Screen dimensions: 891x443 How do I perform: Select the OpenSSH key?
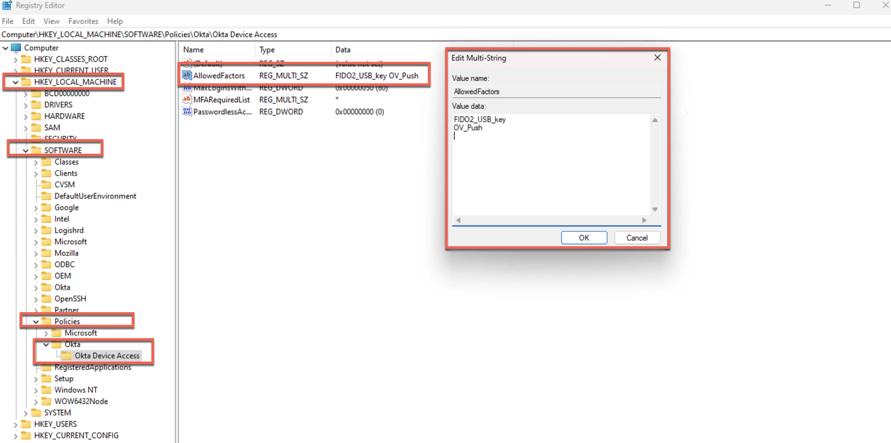(x=70, y=299)
